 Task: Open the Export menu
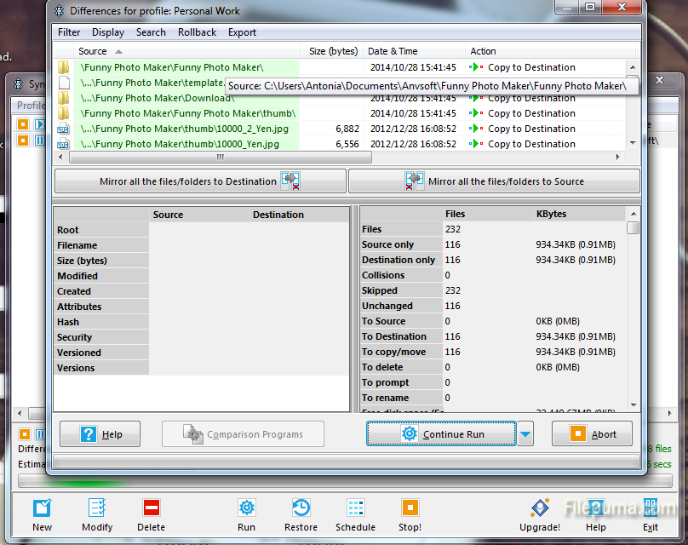242,32
